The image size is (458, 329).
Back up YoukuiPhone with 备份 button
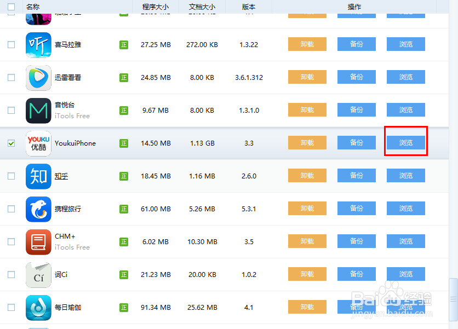pyautogui.click(x=357, y=143)
